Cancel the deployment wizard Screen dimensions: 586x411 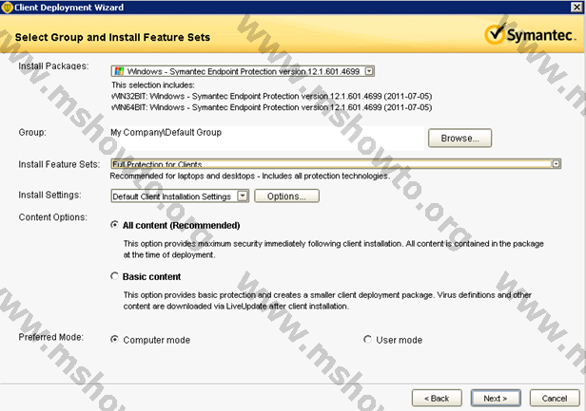[x=555, y=399]
